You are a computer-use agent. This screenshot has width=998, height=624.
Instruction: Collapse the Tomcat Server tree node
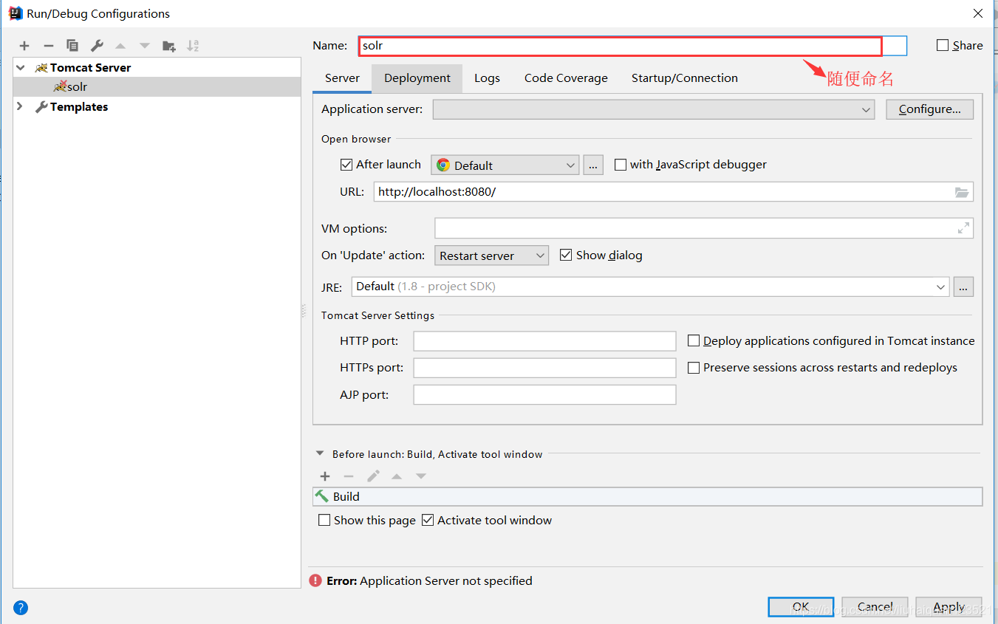(x=20, y=67)
